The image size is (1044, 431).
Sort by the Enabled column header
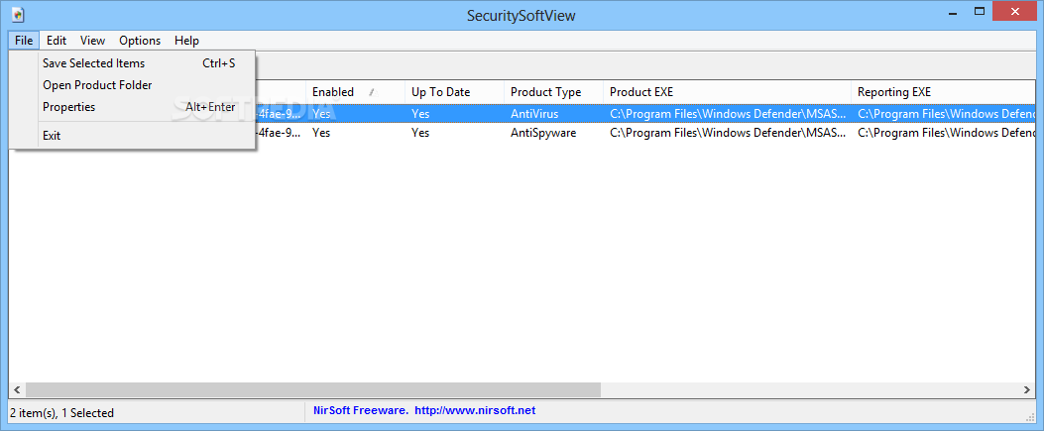355,92
